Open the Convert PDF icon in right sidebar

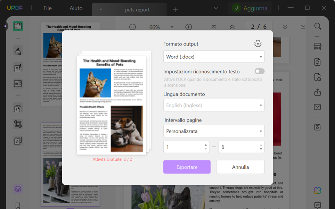point(318,62)
